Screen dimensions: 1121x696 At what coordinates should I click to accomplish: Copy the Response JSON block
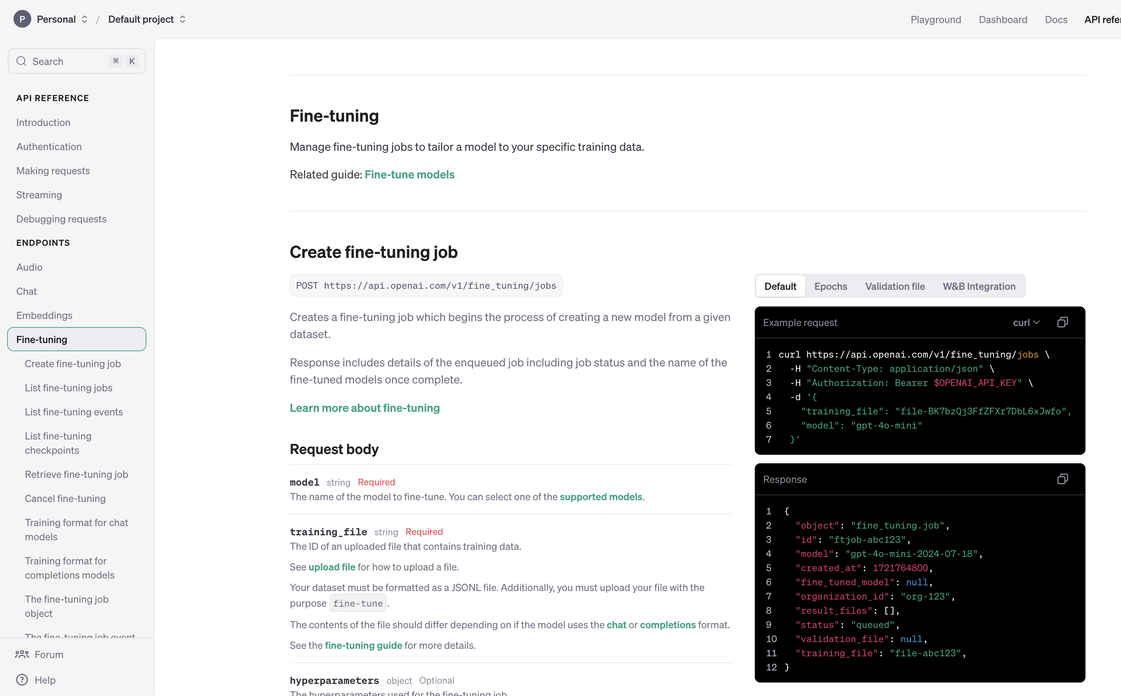pos(1062,479)
